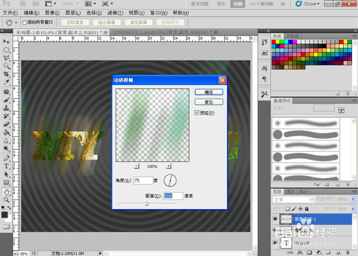Viewport: 358px width, 256px height.
Task: Hide the MY LOVE text layer
Action: (275, 242)
